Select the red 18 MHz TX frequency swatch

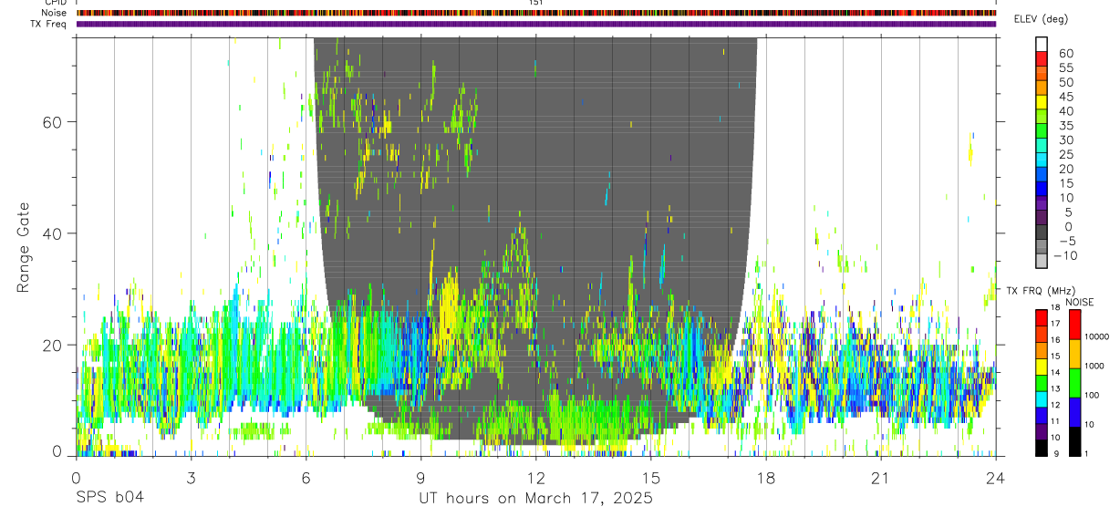pyautogui.click(x=1041, y=316)
